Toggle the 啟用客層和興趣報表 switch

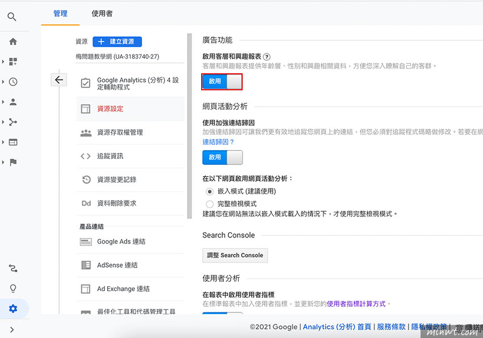(x=222, y=82)
